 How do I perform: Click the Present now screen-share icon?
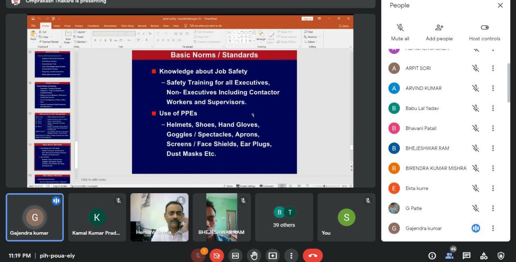[x=273, y=256]
